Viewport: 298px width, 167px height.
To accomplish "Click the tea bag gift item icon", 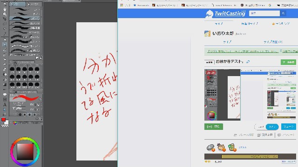I will point(232,148).
